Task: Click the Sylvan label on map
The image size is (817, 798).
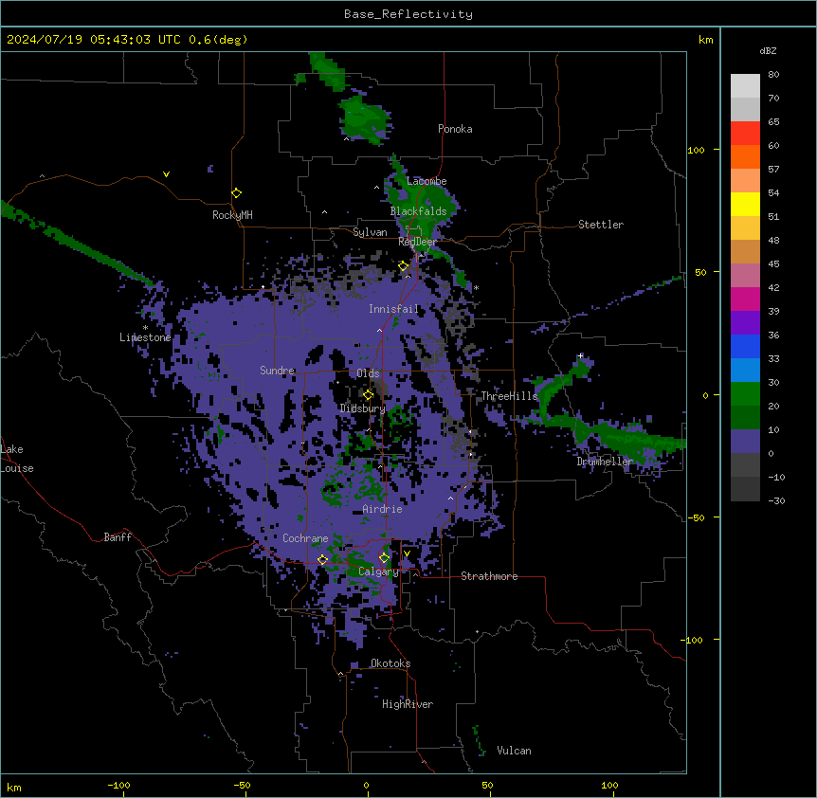Action: (x=370, y=232)
